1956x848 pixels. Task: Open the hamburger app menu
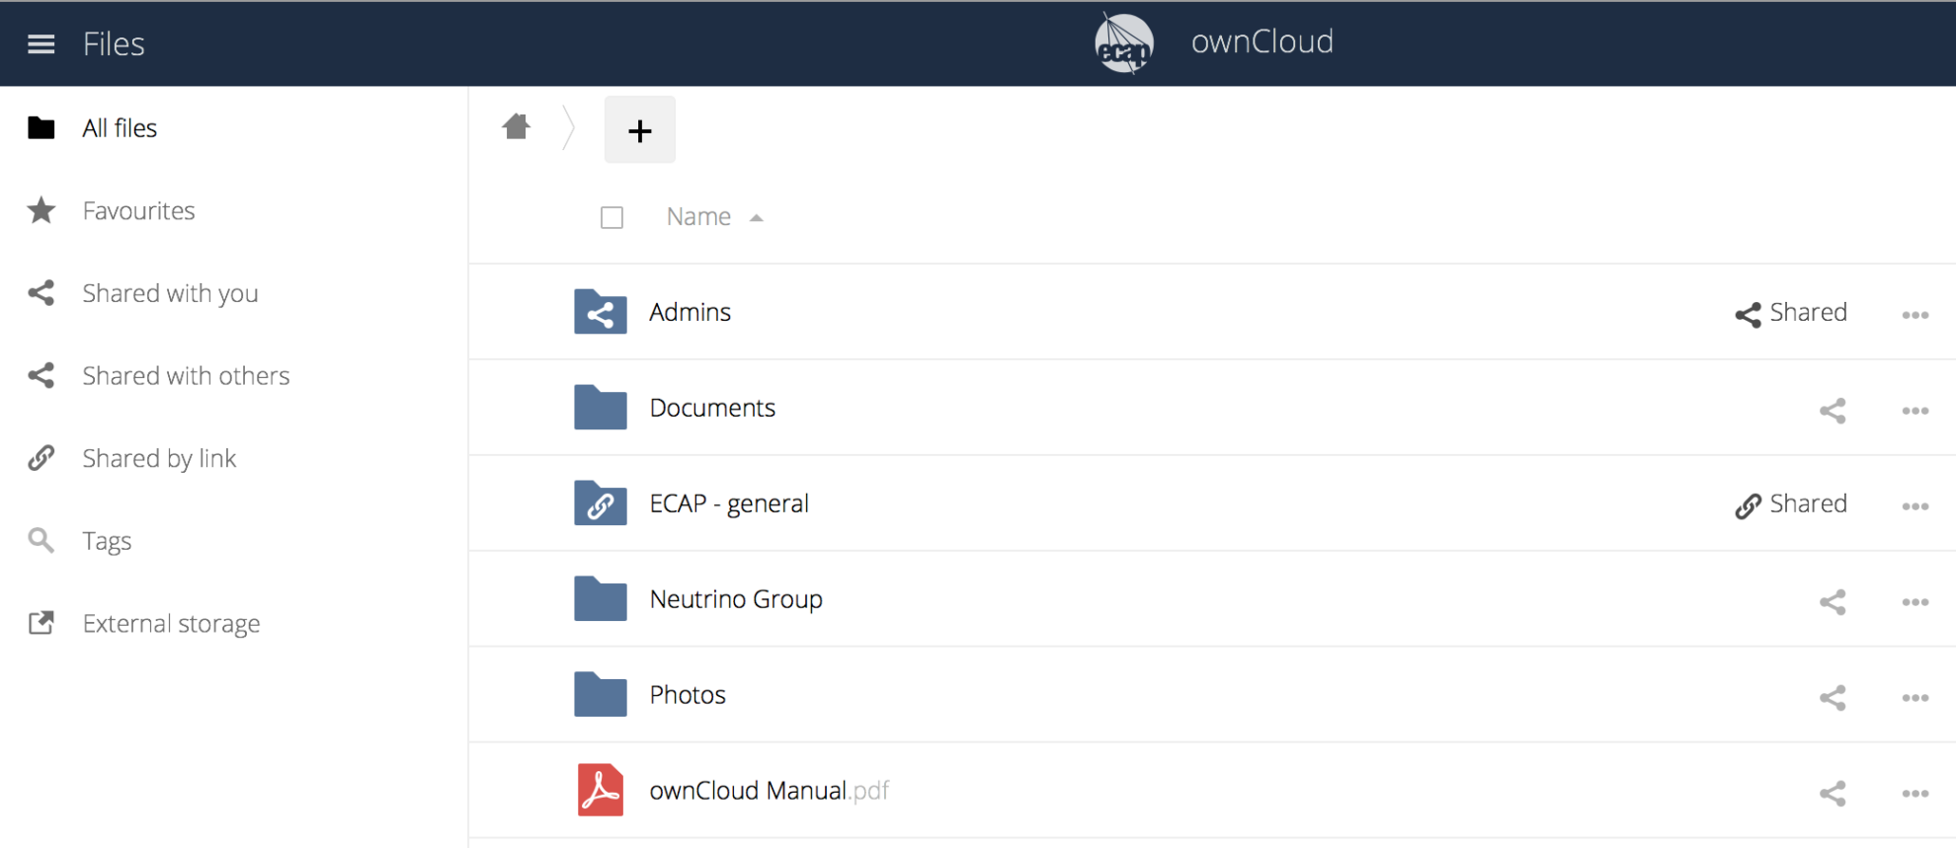tap(41, 44)
